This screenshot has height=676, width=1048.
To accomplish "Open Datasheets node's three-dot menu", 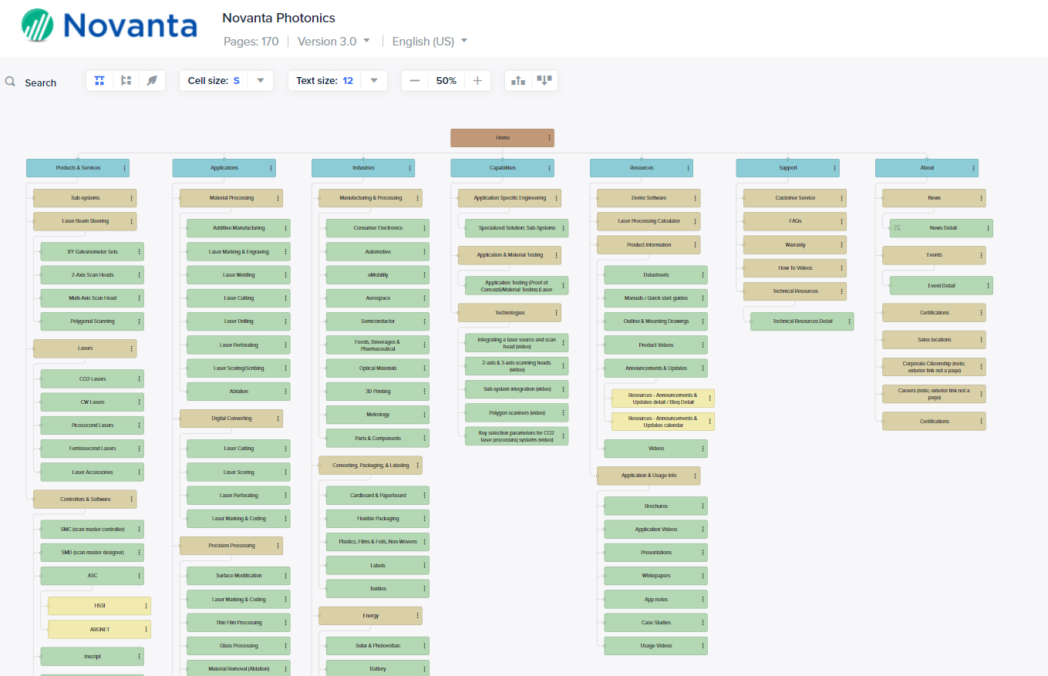I will [703, 274].
